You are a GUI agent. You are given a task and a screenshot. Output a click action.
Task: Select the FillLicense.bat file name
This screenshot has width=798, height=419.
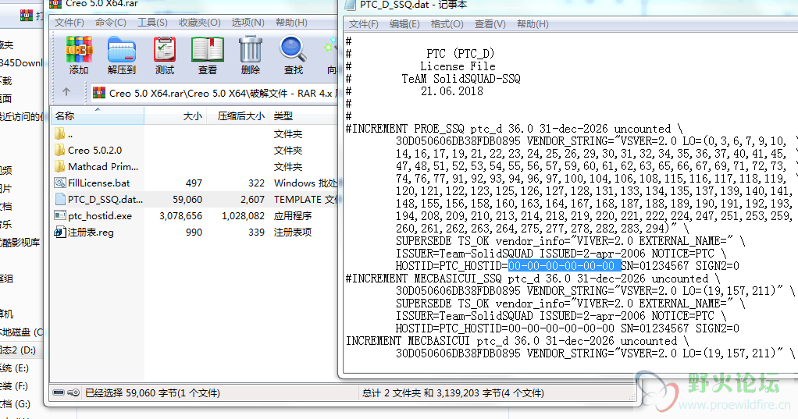[x=98, y=183]
